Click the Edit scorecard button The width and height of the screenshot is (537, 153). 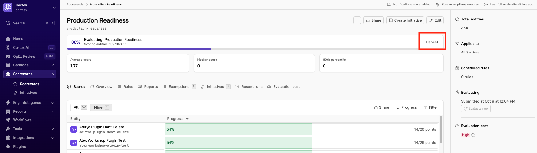[435, 20]
